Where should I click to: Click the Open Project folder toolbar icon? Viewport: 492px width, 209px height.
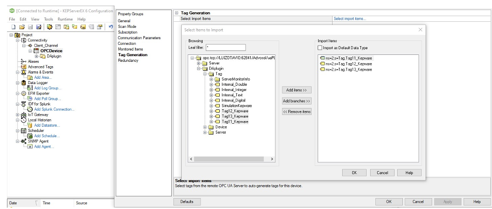(x=22, y=27)
